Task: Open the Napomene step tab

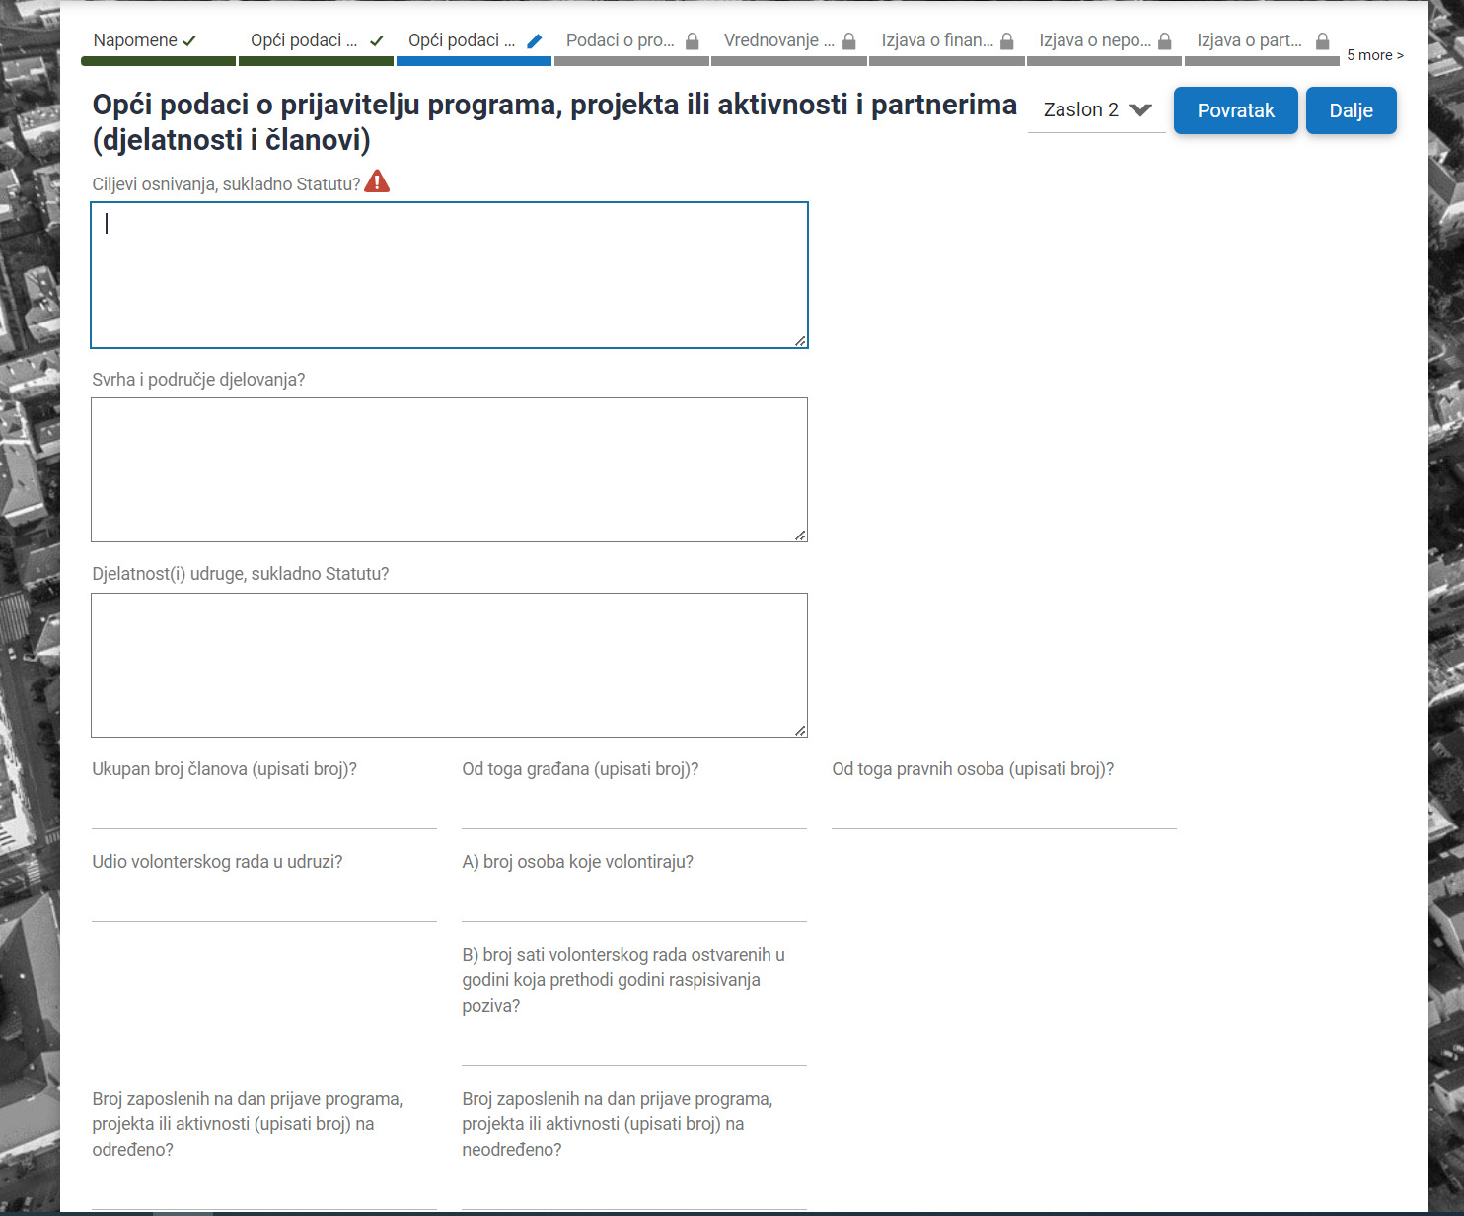Action: click(135, 40)
